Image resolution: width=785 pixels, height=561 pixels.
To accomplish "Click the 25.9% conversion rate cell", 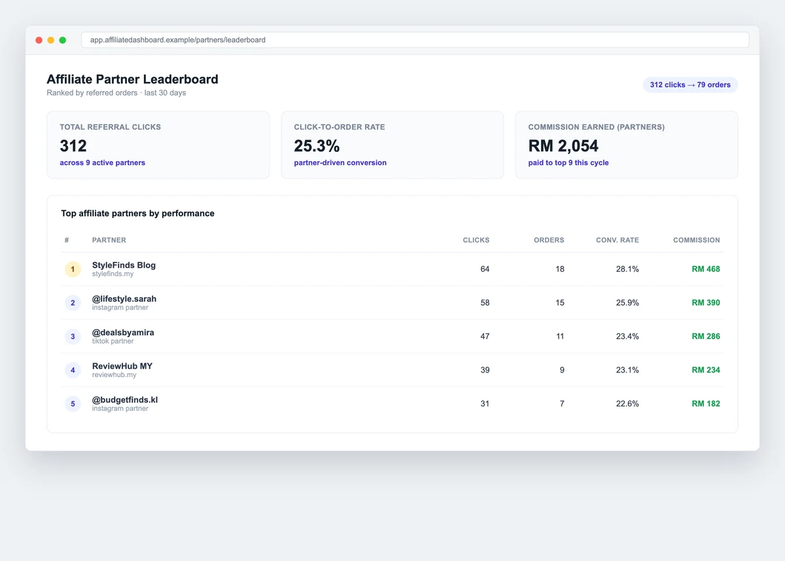I will coord(627,303).
